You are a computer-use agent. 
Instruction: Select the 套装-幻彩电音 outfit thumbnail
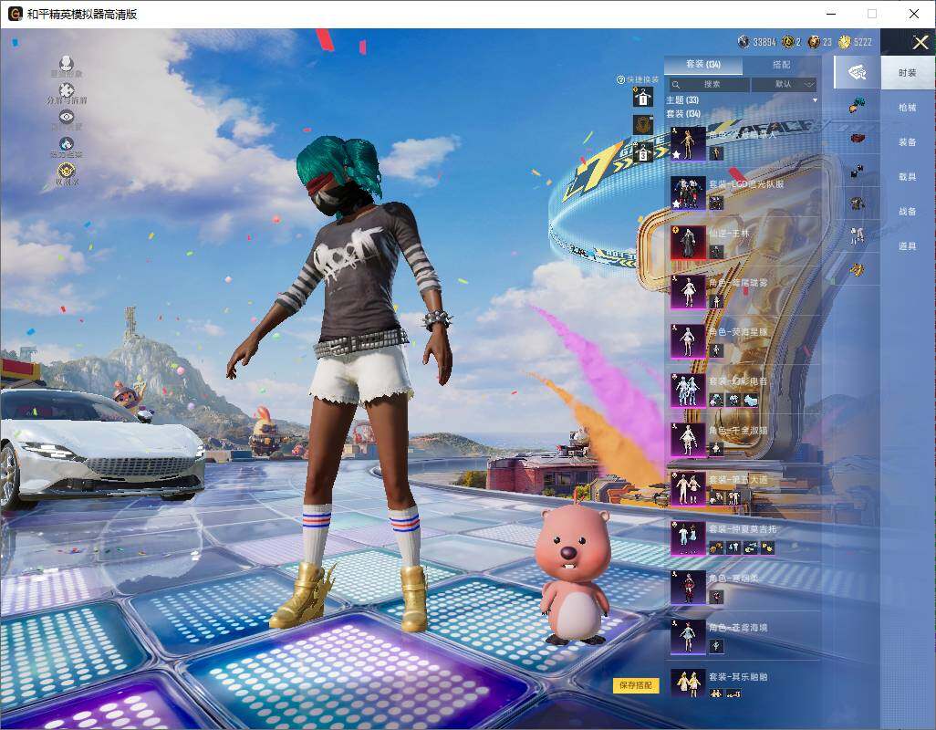click(688, 391)
